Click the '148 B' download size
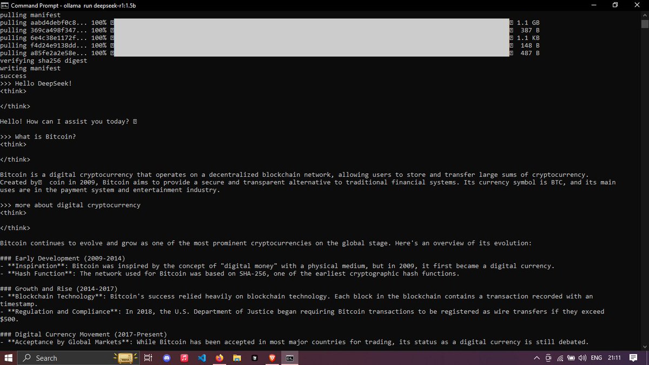Screen dimensions: 649x365 coord(530,46)
